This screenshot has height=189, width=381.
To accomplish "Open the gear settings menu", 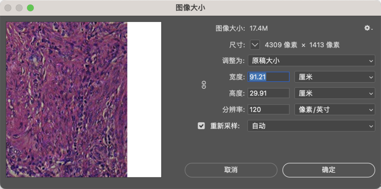I will coord(368,28).
